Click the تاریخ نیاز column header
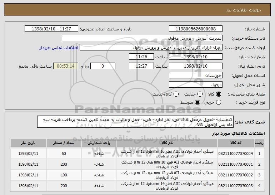 (28, 143)
